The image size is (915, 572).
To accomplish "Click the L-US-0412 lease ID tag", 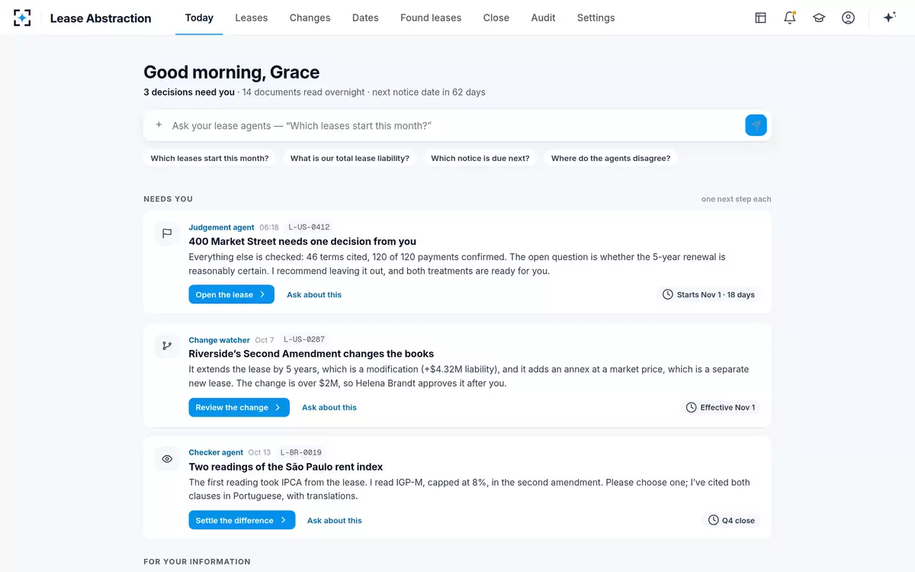I will pyautogui.click(x=309, y=227).
